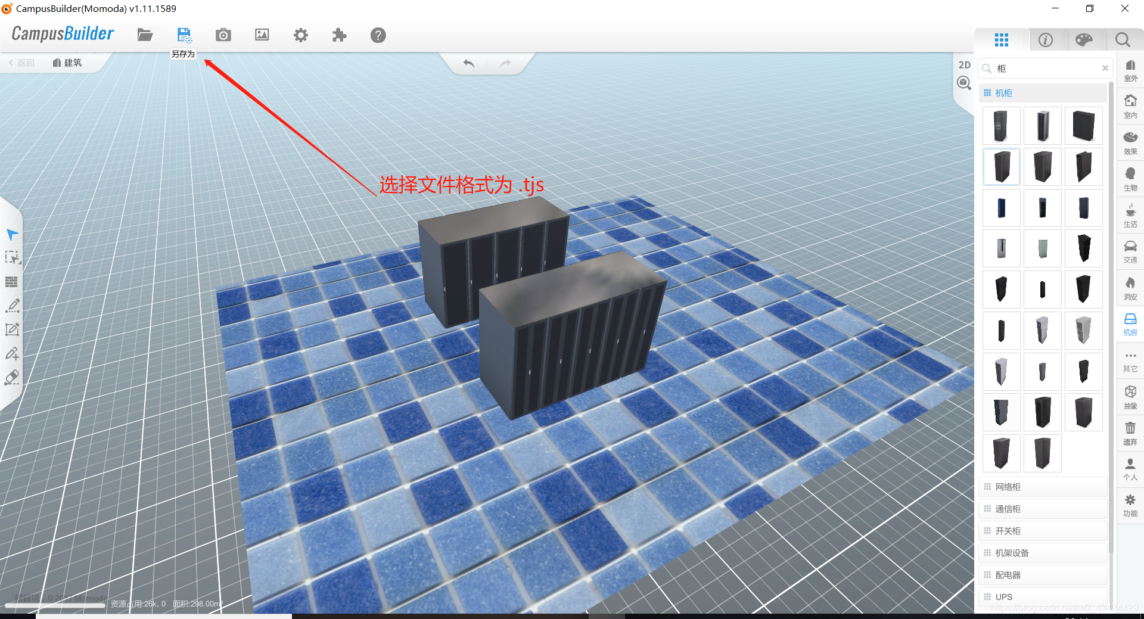1144x619 pixels.
Task: Open a project with the folder icon
Action: point(145,35)
